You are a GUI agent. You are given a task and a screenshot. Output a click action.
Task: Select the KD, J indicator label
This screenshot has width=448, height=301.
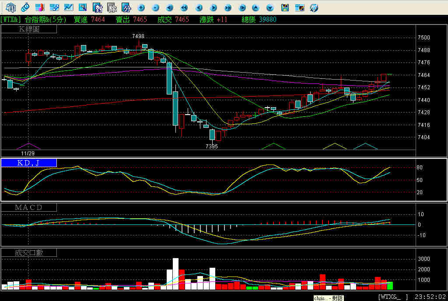coord(29,163)
